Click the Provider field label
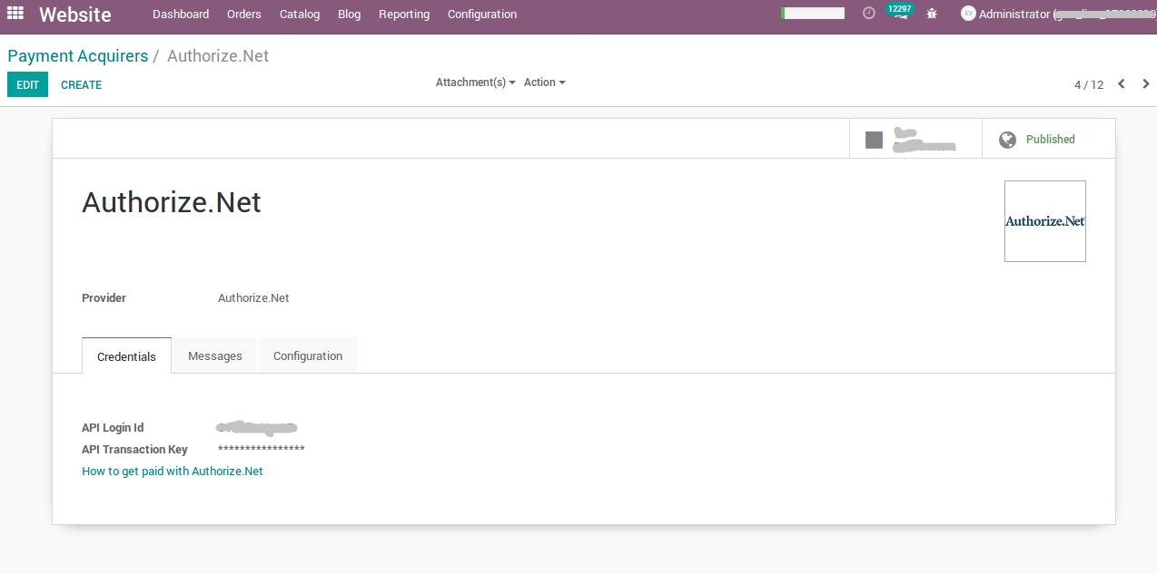 click(104, 298)
